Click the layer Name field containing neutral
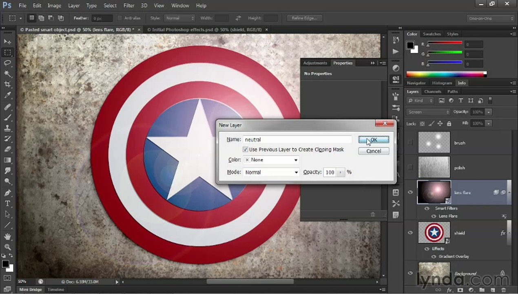The image size is (518, 294). (297, 140)
